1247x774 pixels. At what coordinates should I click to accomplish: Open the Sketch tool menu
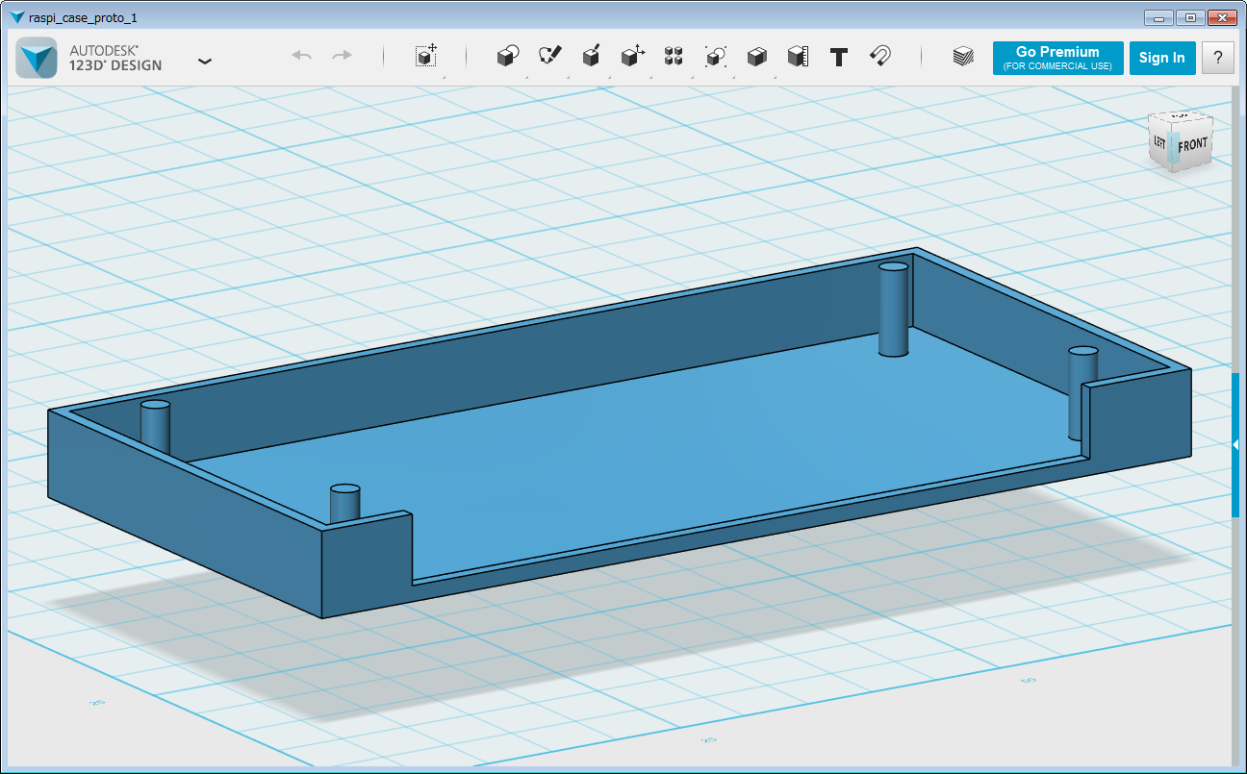pos(549,57)
